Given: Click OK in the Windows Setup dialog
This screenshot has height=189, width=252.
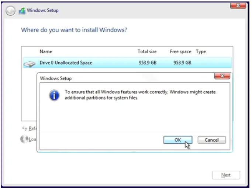Looking at the screenshot, I should pyautogui.click(x=178, y=140).
